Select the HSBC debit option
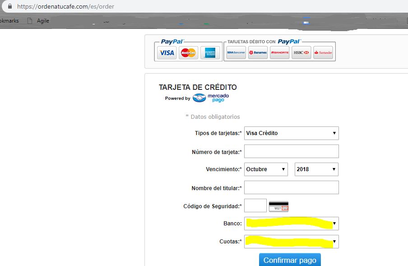The height and width of the screenshot is (266, 408). (x=301, y=52)
